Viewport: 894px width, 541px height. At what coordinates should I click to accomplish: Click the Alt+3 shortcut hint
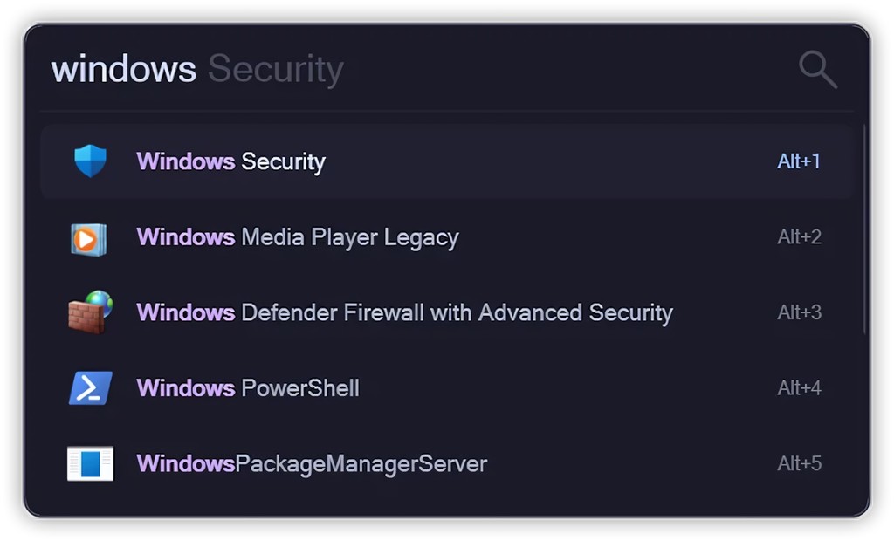pos(799,312)
